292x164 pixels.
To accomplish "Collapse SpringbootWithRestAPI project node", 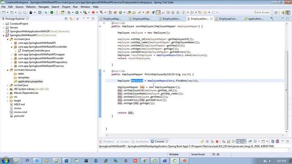I will point(3,36).
